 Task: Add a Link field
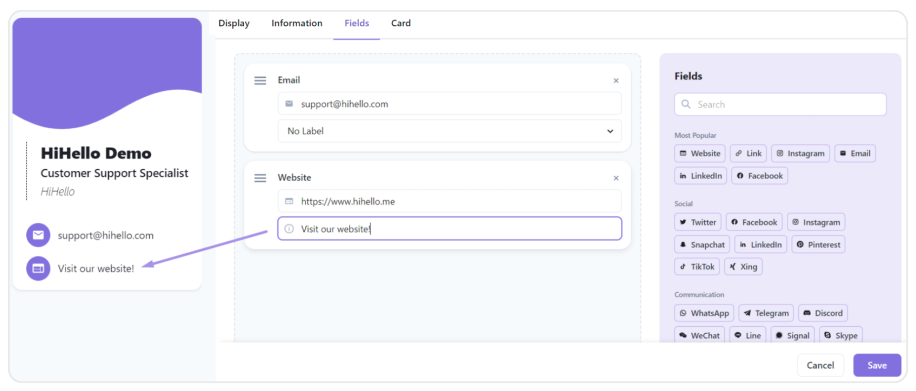pos(748,154)
